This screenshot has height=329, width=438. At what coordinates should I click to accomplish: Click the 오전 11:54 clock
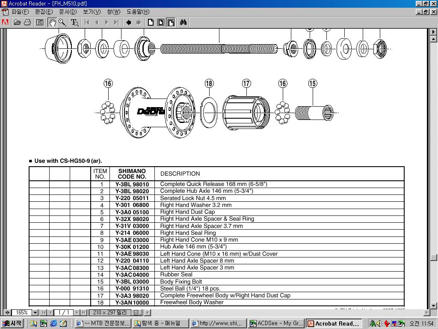(421, 323)
